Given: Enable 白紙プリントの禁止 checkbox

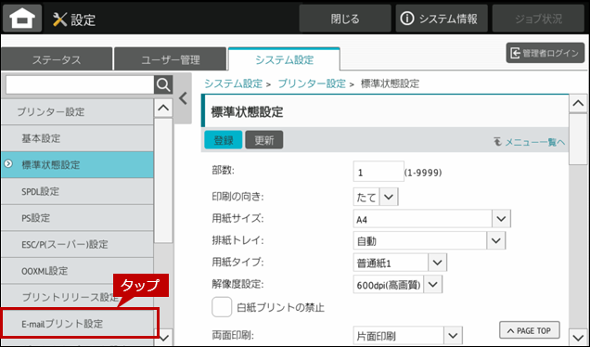Looking at the screenshot, I should coord(222,307).
